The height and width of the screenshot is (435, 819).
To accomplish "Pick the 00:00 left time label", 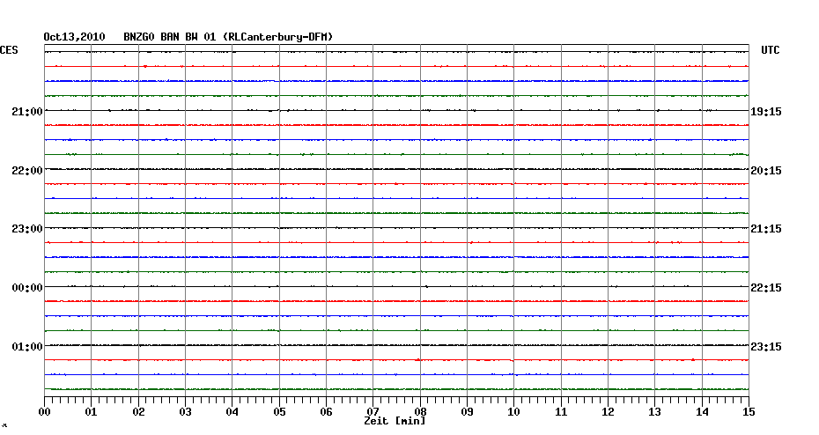I will click(x=27, y=288).
